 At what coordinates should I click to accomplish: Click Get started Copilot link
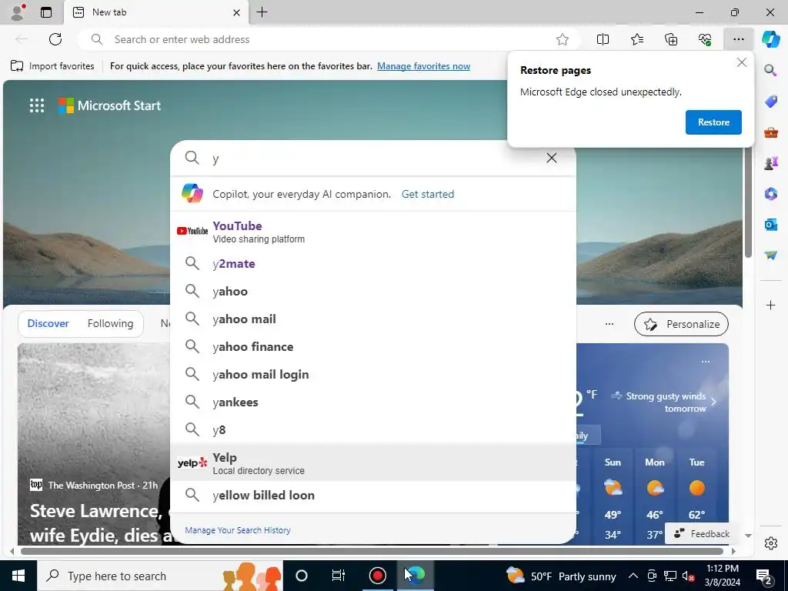(428, 194)
